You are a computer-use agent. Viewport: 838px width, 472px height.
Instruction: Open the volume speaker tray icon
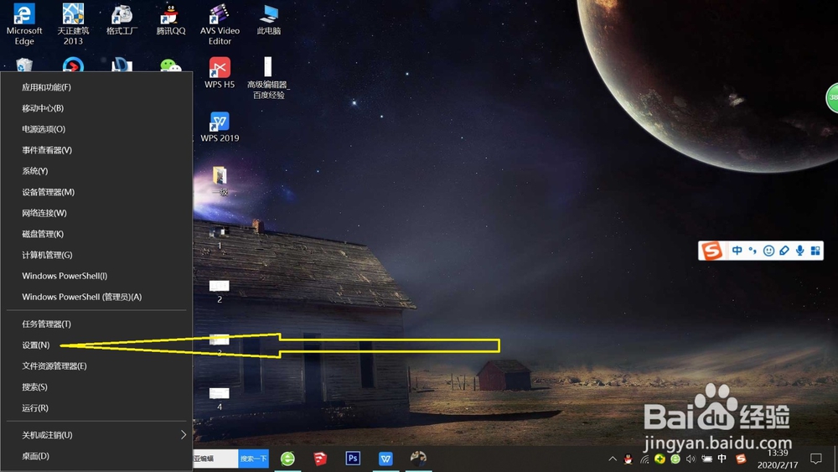click(x=691, y=459)
